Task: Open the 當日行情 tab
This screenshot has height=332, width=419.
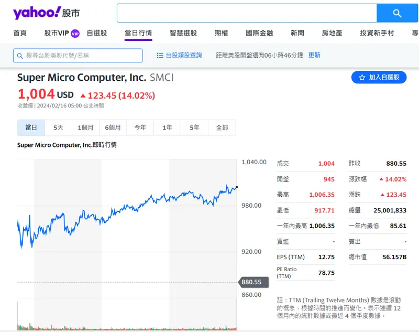Action: (x=138, y=33)
